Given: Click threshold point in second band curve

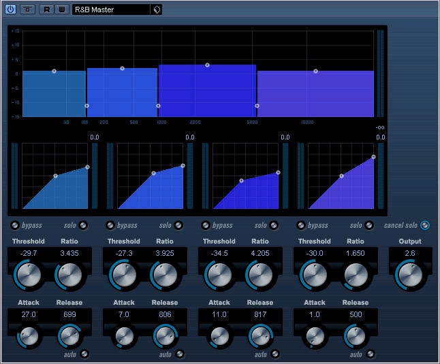Looking at the screenshot, I should pyautogui.click(x=153, y=173).
